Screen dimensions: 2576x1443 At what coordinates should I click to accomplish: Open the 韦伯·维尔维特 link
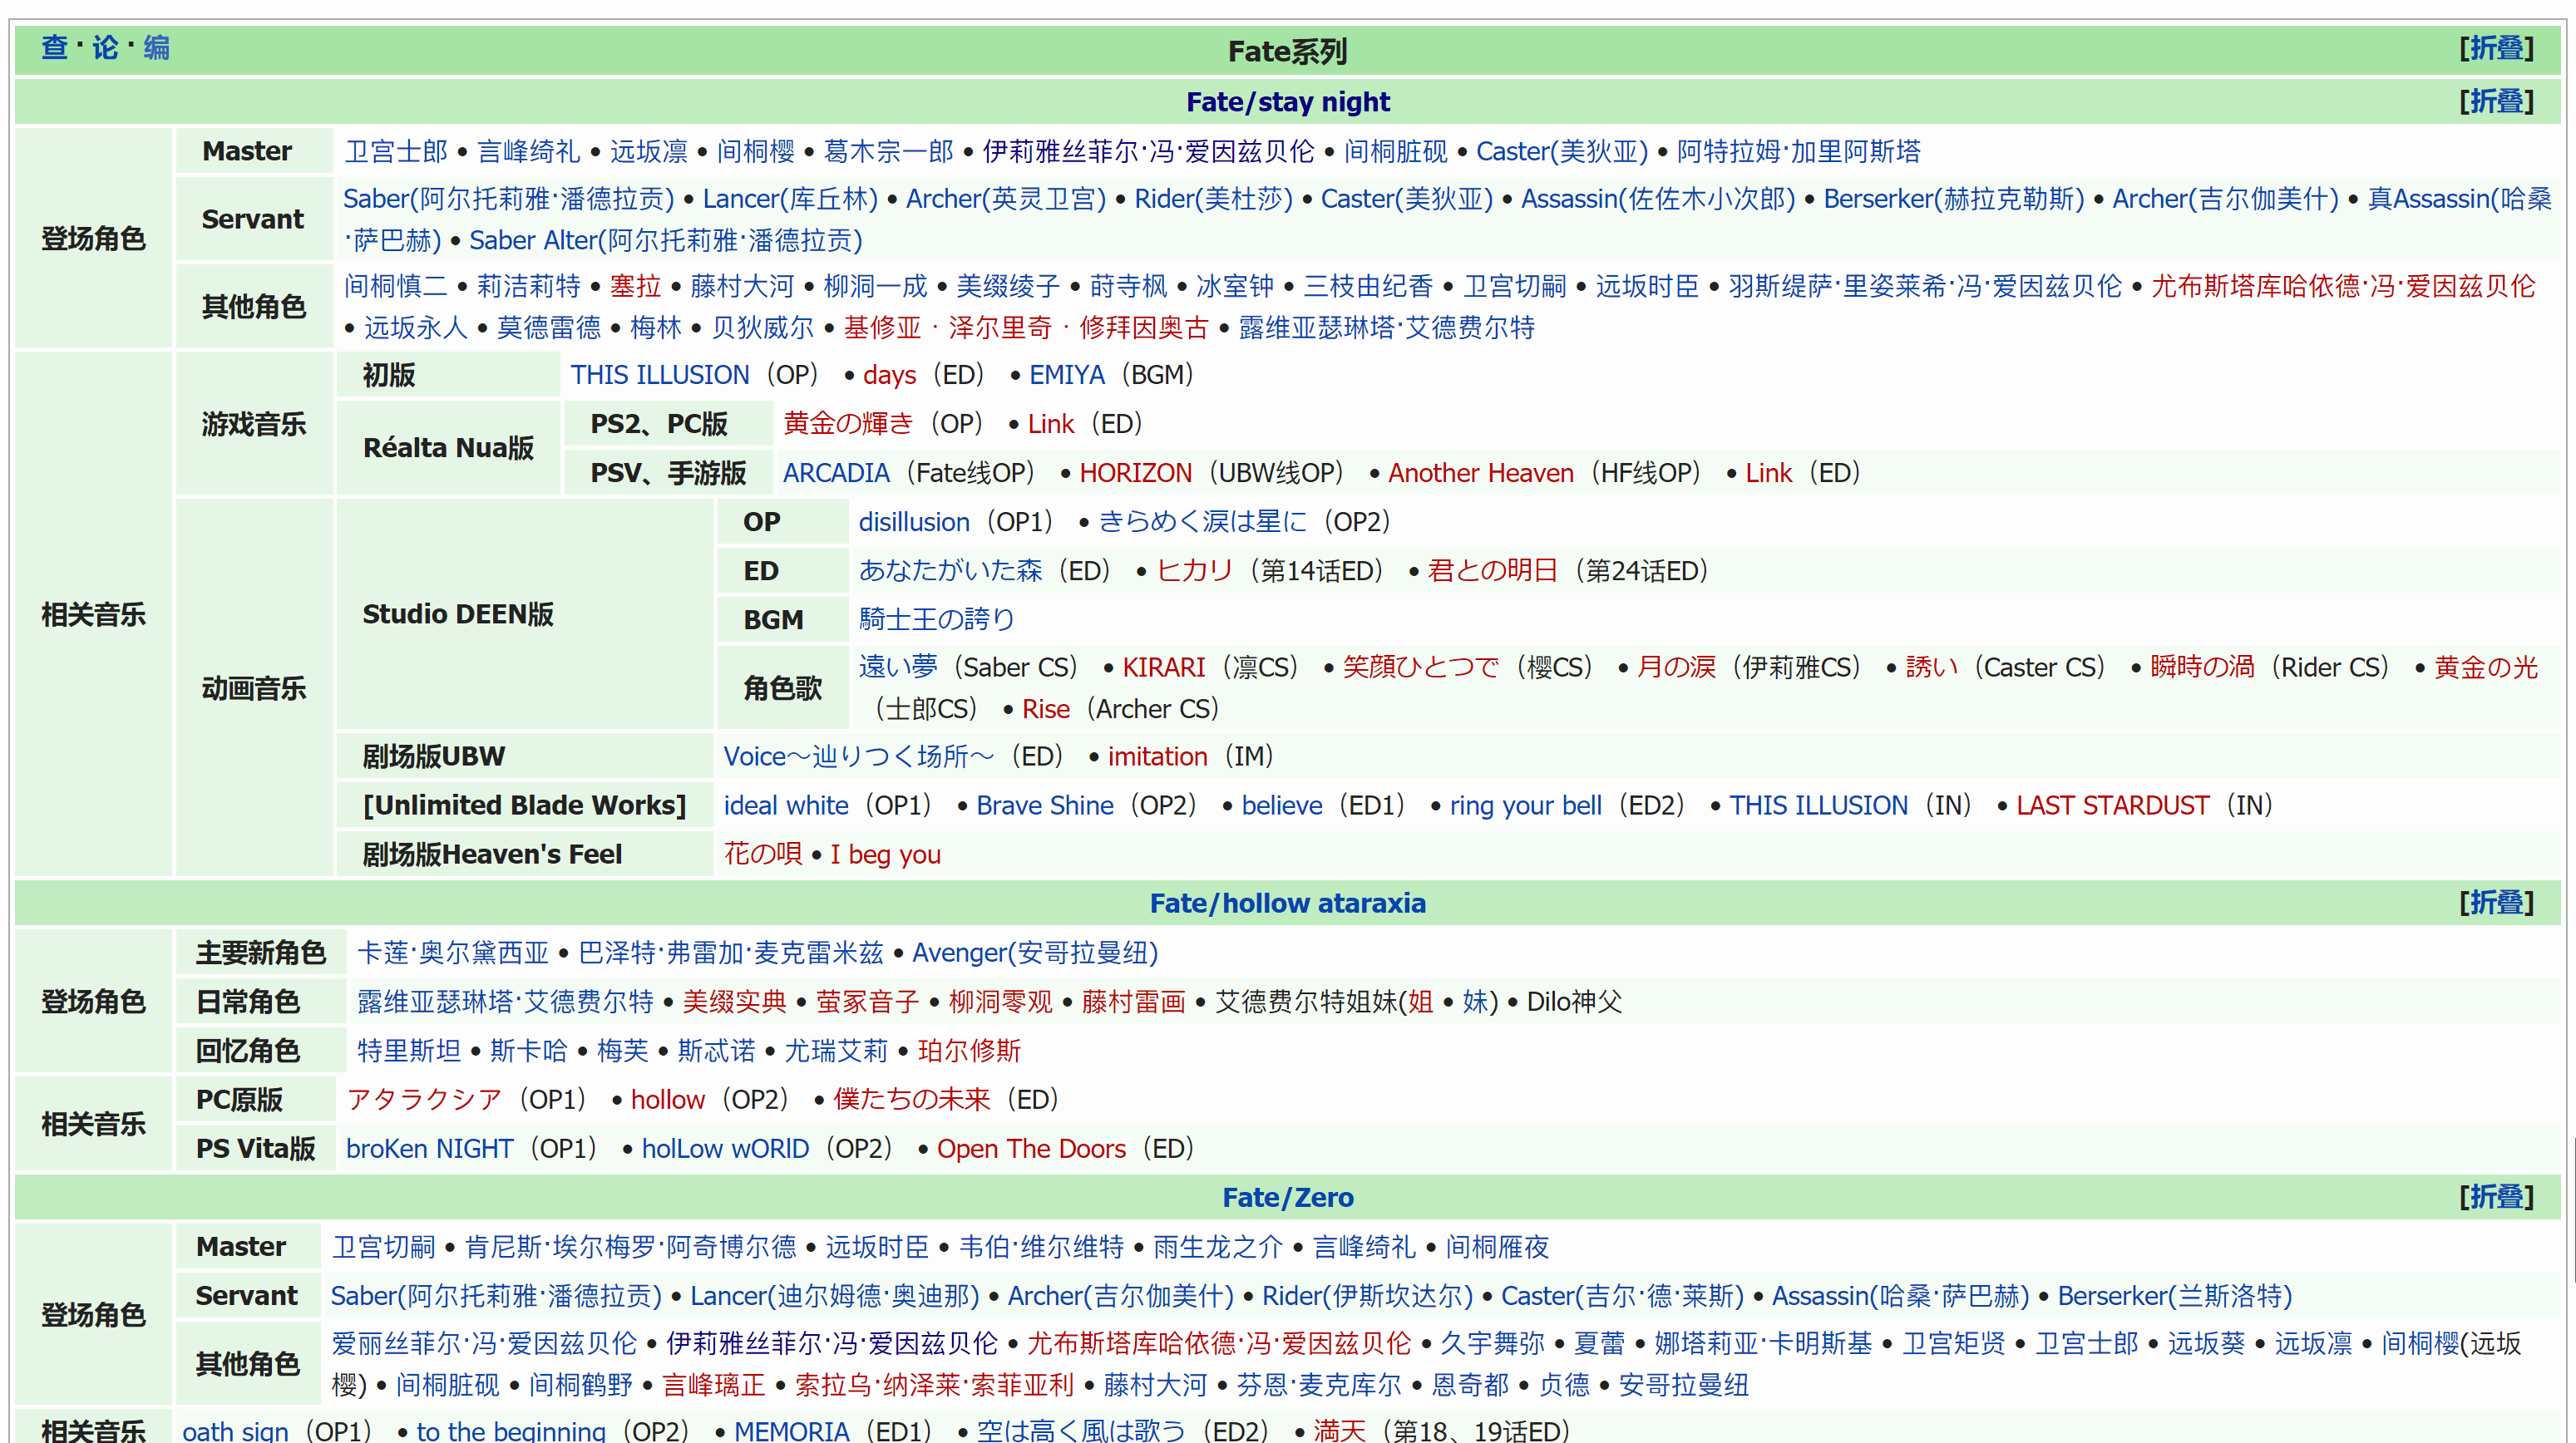1041,1247
